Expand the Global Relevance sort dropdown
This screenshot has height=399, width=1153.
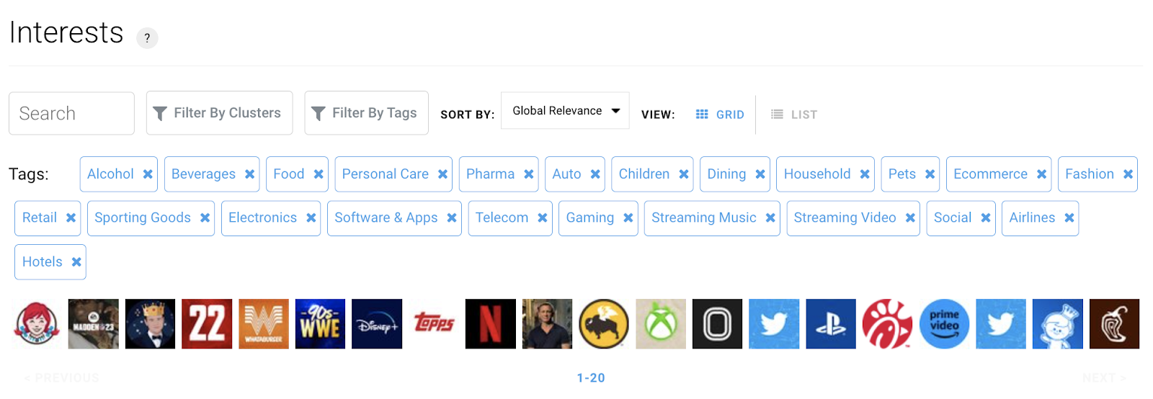point(565,110)
